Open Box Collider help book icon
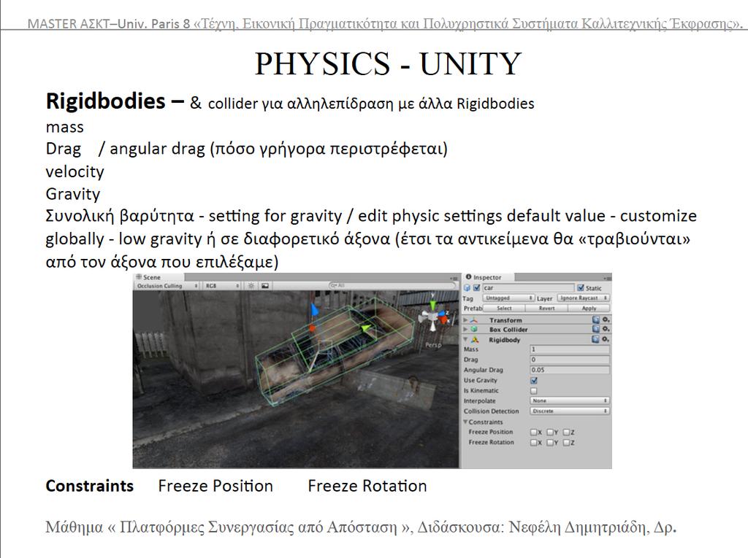 596,329
